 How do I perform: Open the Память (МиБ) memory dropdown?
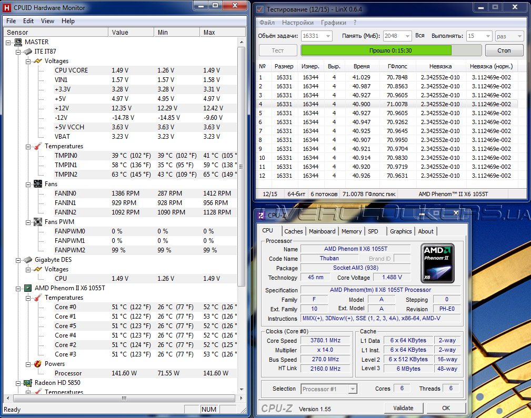[x=406, y=36]
